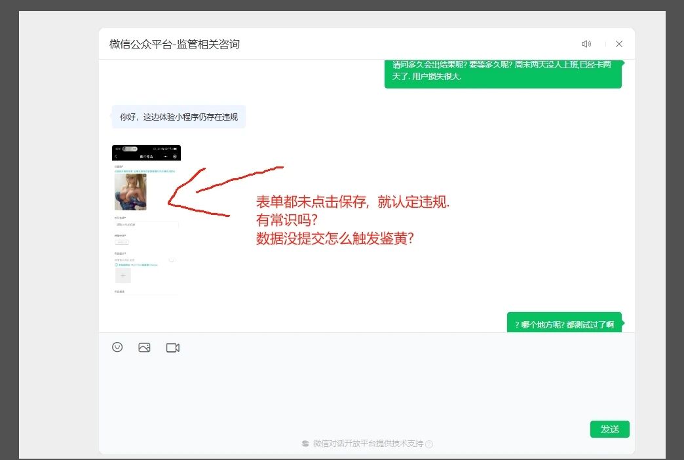Select green message about 请问多久会出结果

point(503,73)
